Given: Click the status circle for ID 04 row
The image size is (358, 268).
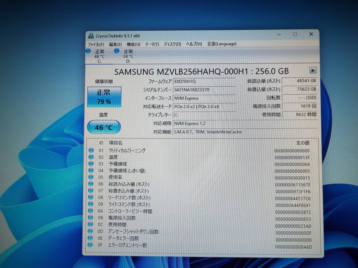Looking at the screenshot, I should [91, 171].
